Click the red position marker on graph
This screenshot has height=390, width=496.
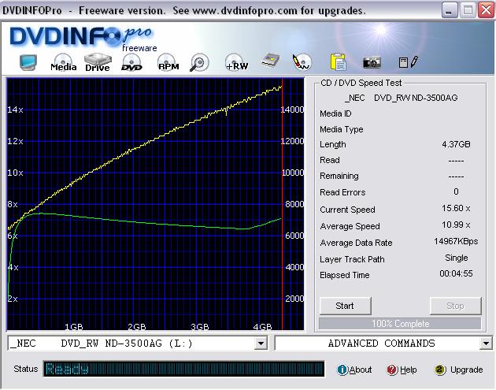282,204
